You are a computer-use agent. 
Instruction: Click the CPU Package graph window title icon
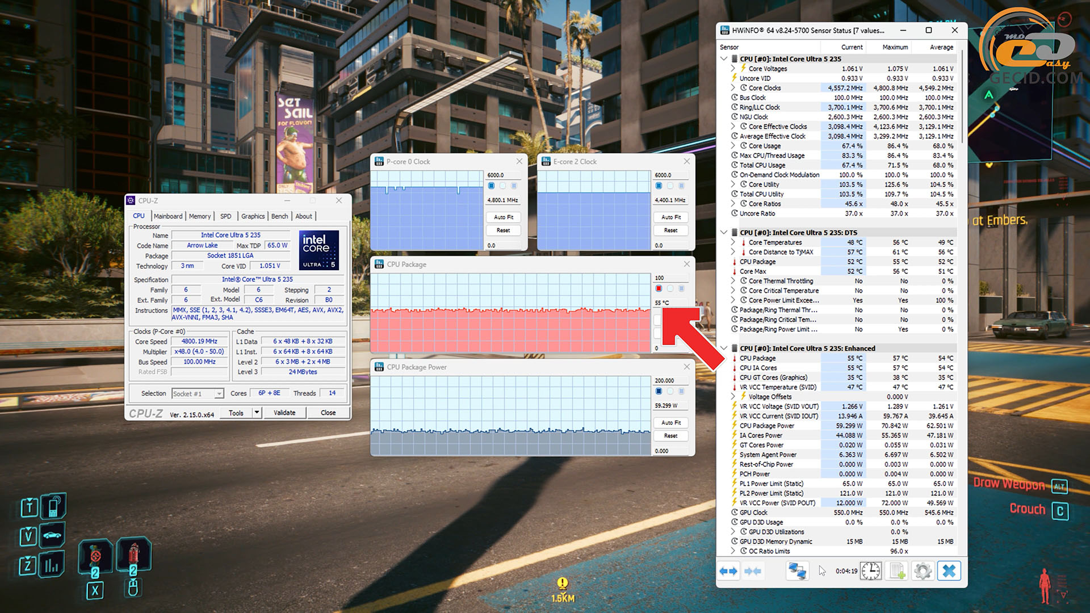click(379, 264)
